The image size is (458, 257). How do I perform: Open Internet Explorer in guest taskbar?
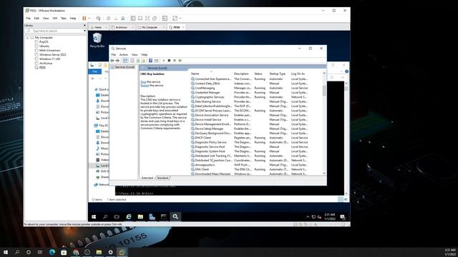(x=129, y=216)
